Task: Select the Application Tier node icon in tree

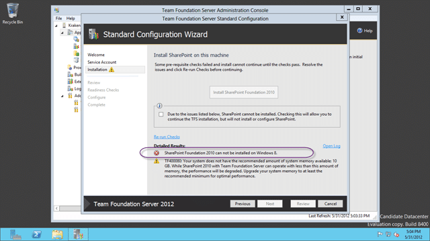Action: tap(70, 33)
